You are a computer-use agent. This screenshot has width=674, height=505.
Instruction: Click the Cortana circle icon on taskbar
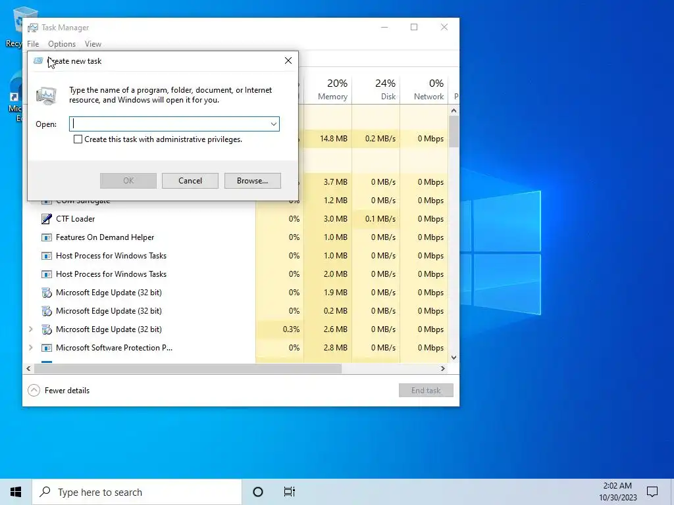pyautogui.click(x=258, y=492)
